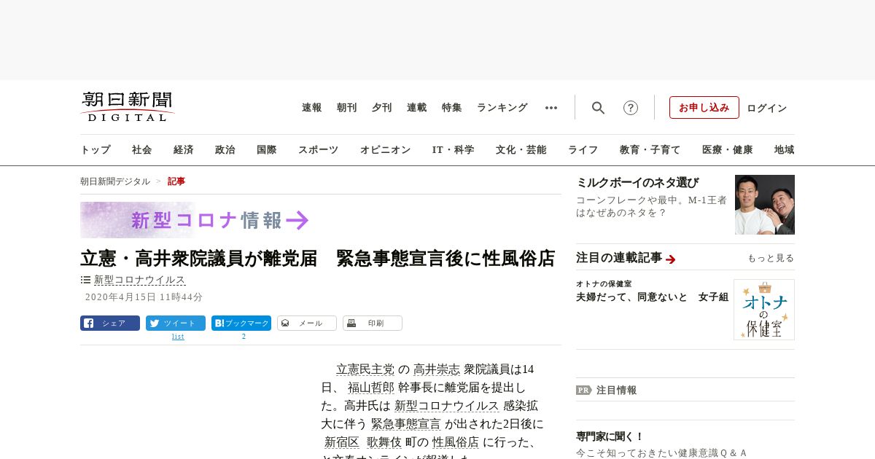Open the 歌舞伎 keyword link
The image size is (875, 459).
click(384, 442)
